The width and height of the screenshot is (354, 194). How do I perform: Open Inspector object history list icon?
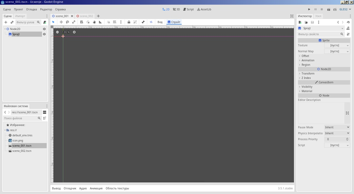tap(348, 22)
